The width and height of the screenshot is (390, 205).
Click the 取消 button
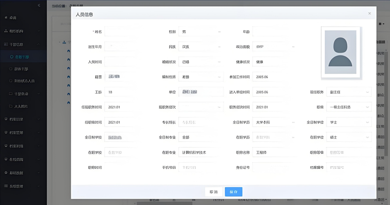coord(214,191)
